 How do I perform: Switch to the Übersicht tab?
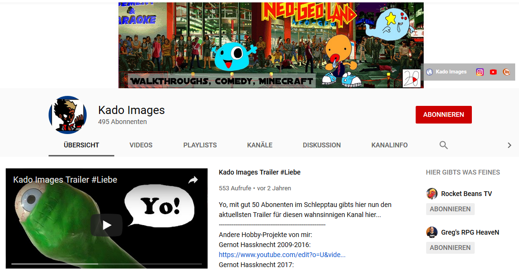click(x=81, y=145)
